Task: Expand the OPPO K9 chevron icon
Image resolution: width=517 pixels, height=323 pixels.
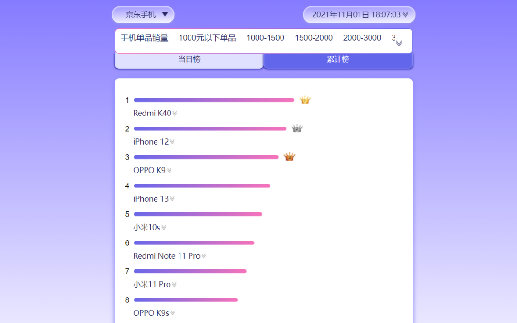Action: [x=169, y=171]
